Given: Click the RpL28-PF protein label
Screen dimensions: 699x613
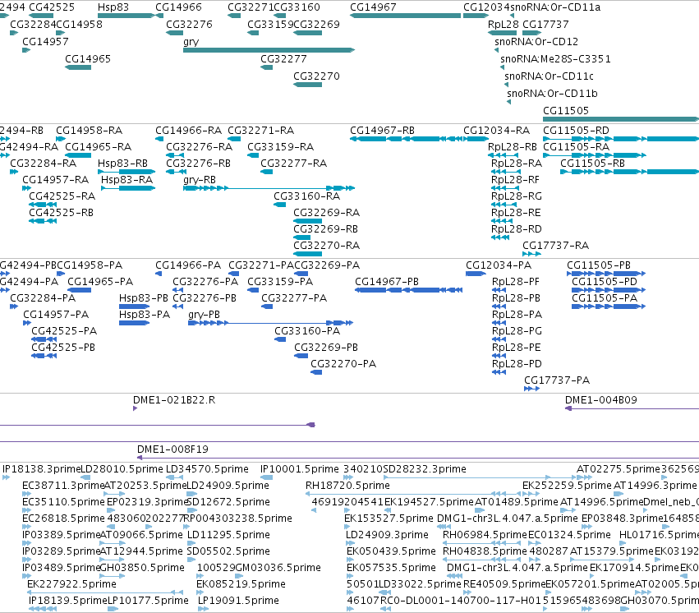Looking at the screenshot, I should click(x=515, y=282).
